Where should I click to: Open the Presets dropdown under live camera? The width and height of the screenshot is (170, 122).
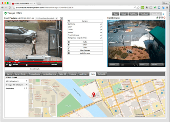tap(157, 65)
